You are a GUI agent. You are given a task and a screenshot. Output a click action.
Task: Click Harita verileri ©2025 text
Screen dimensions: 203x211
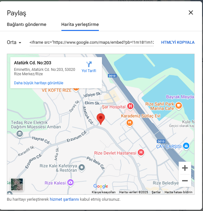tap(133, 192)
